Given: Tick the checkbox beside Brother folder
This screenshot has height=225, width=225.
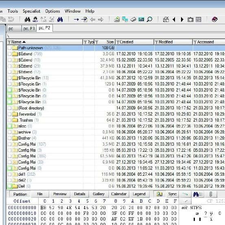Looking at the screenshot, I should tap(9, 138).
